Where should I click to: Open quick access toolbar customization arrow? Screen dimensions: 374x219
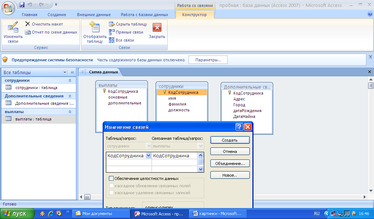(x=56, y=4)
